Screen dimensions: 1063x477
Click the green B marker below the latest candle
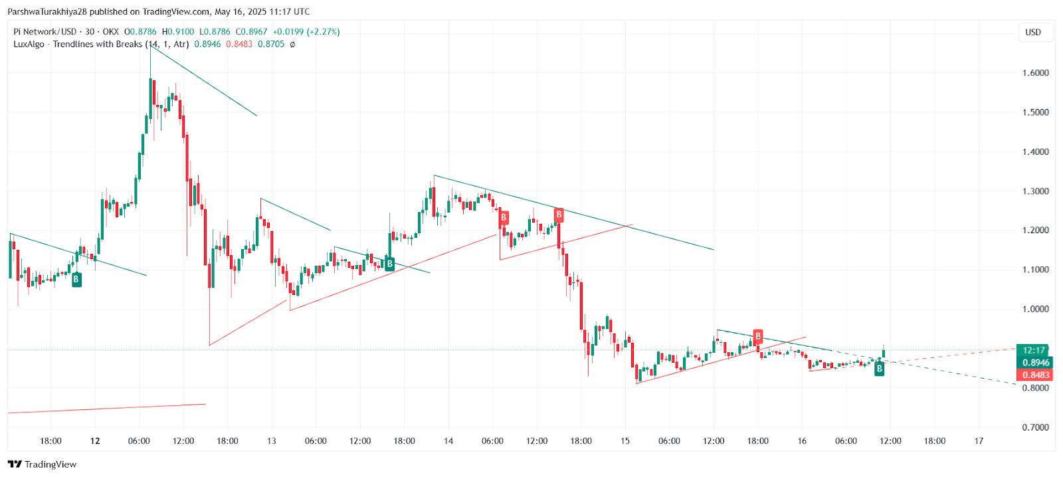tap(879, 369)
